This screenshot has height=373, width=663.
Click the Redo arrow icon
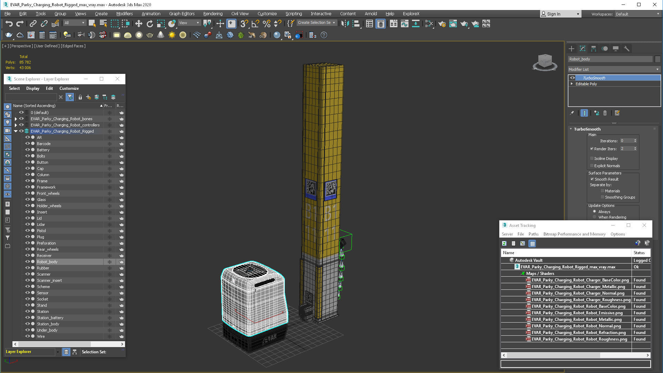[20, 23]
